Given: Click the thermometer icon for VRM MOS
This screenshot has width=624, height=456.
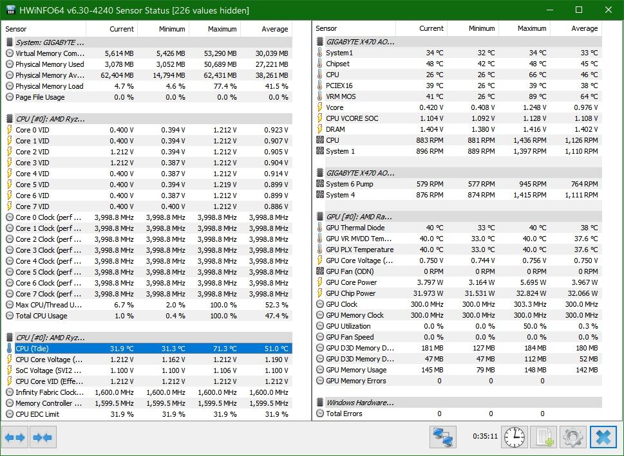Looking at the screenshot, I should pos(319,96).
